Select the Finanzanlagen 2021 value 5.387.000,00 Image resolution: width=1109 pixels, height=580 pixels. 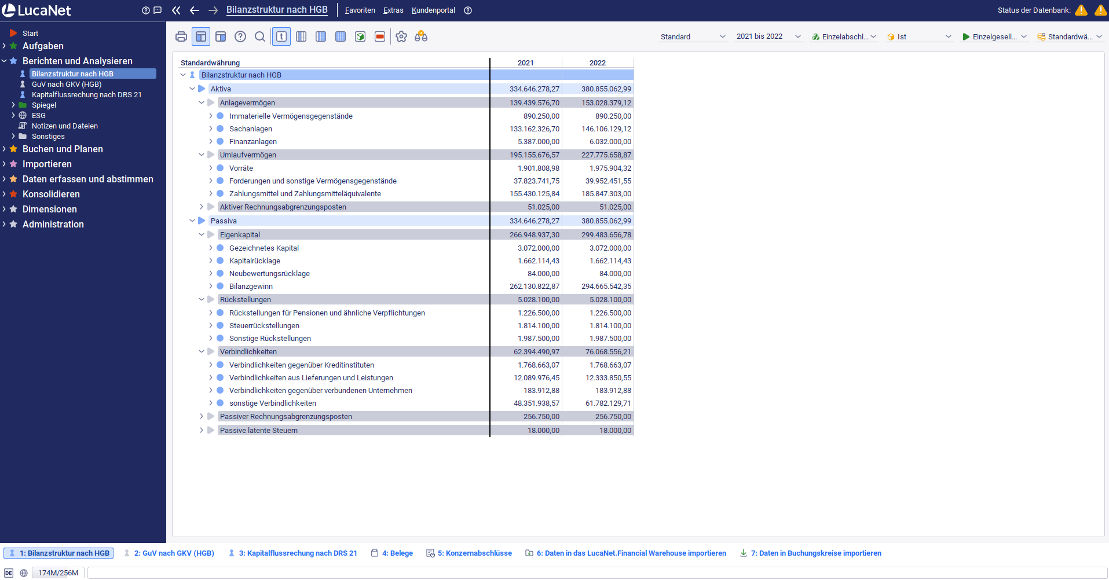pyautogui.click(x=539, y=141)
